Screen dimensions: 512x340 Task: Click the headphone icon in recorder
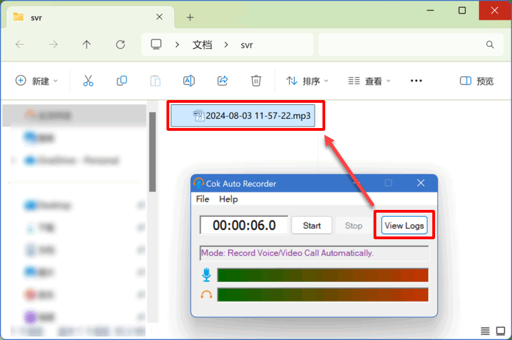coord(206,295)
